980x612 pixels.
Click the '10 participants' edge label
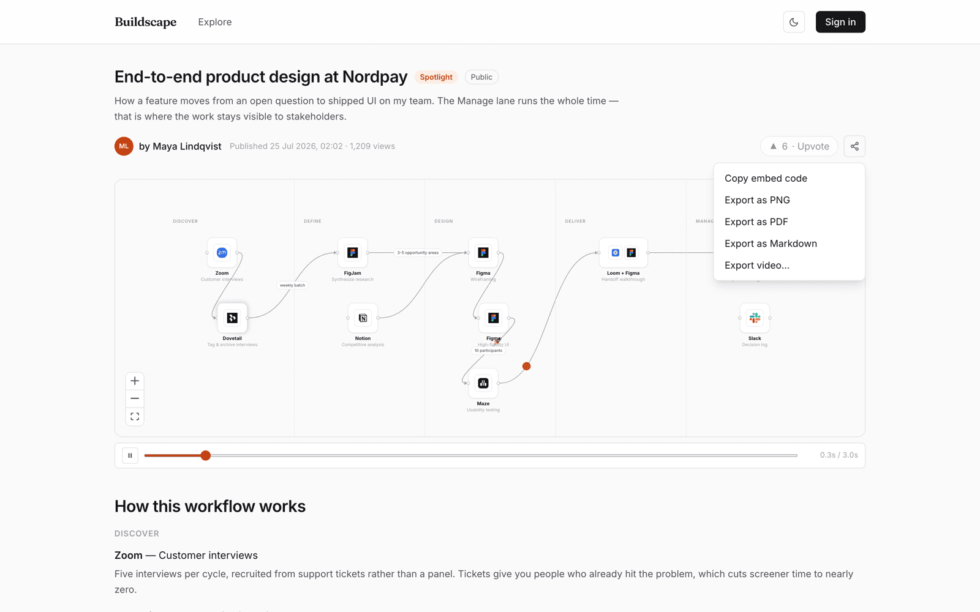point(488,351)
